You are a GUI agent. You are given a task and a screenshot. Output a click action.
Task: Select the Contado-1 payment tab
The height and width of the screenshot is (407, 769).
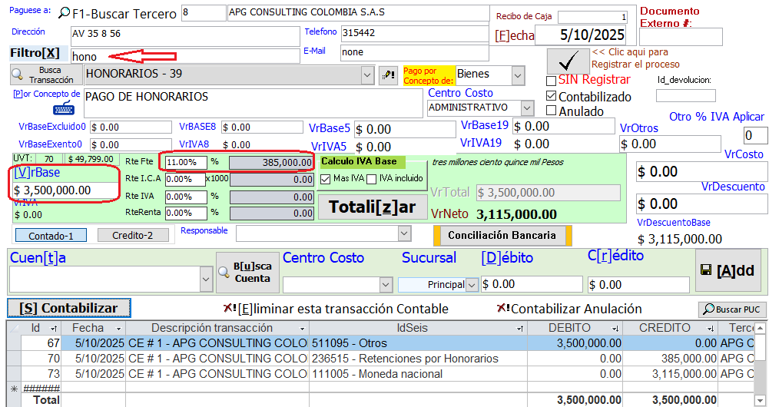51,236
